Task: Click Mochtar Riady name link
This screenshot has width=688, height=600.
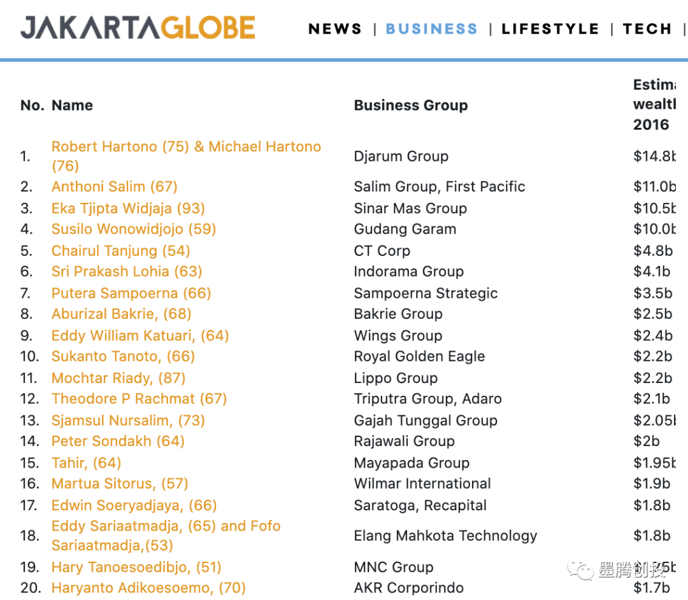Action: [x=118, y=378]
